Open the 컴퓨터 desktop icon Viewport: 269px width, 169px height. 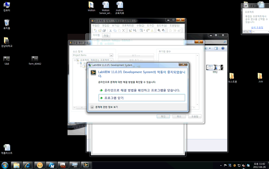click(7, 7)
